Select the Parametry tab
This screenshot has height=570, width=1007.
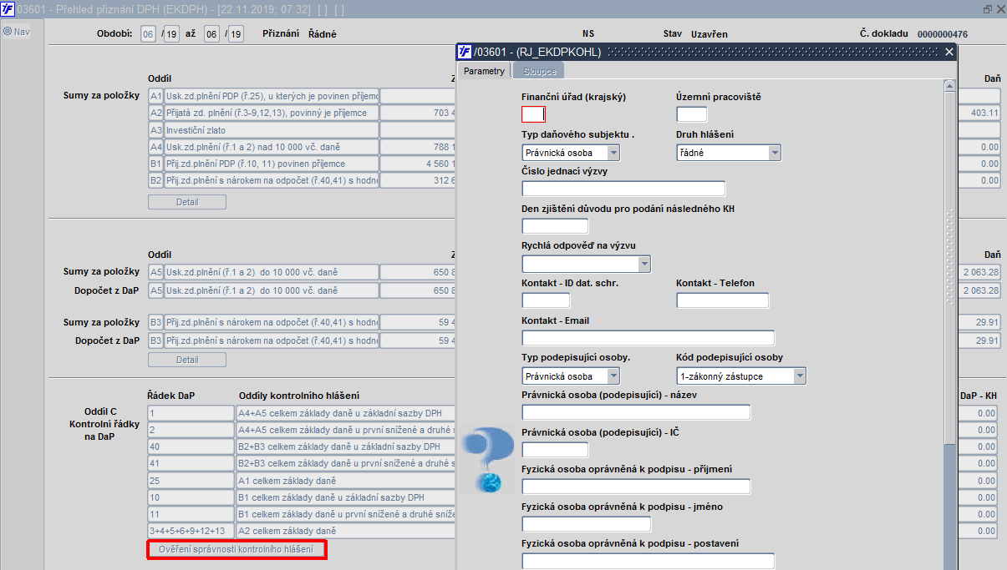tap(485, 71)
